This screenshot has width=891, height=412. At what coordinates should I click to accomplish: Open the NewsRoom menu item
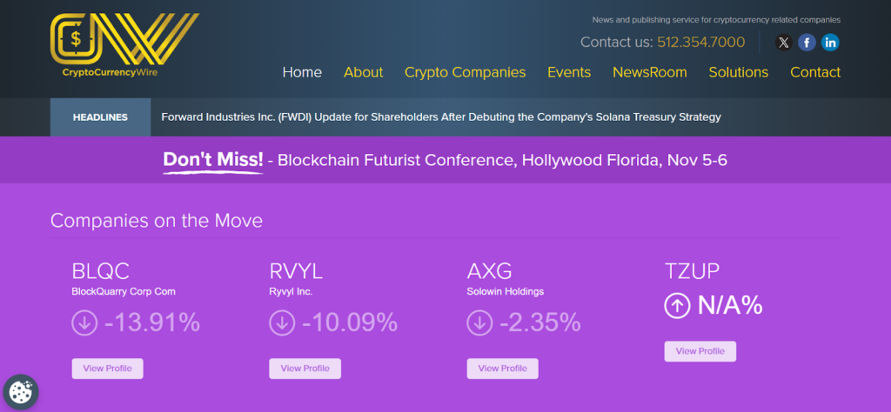[x=649, y=72]
